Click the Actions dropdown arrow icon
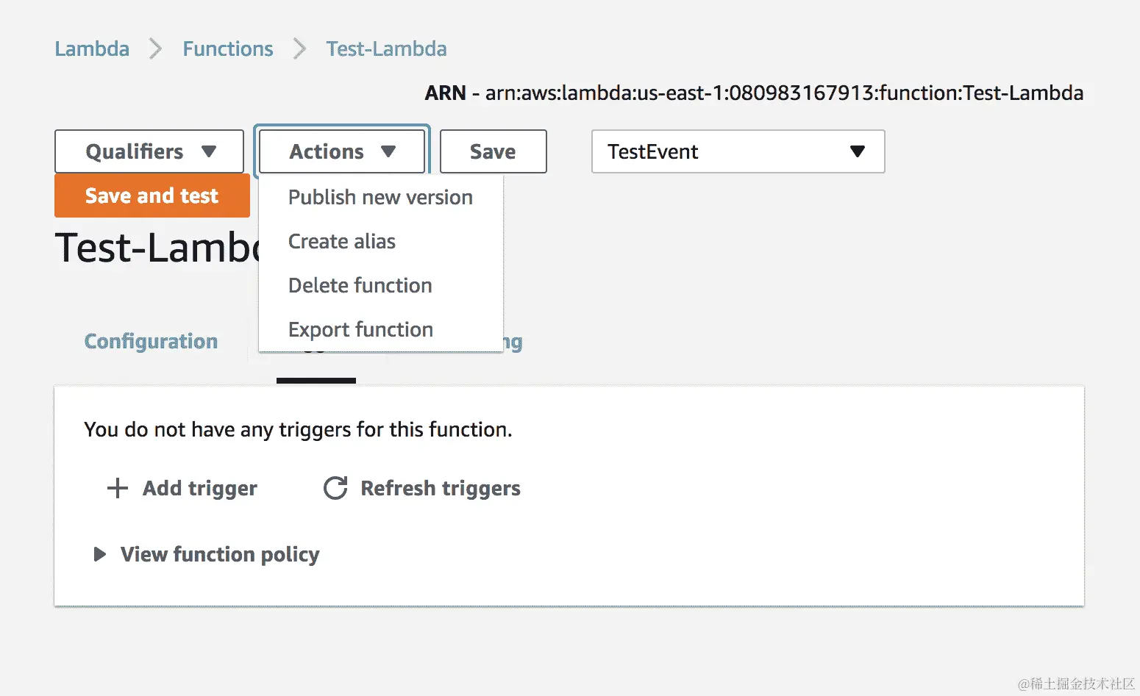The image size is (1140, 696). pos(388,151)
